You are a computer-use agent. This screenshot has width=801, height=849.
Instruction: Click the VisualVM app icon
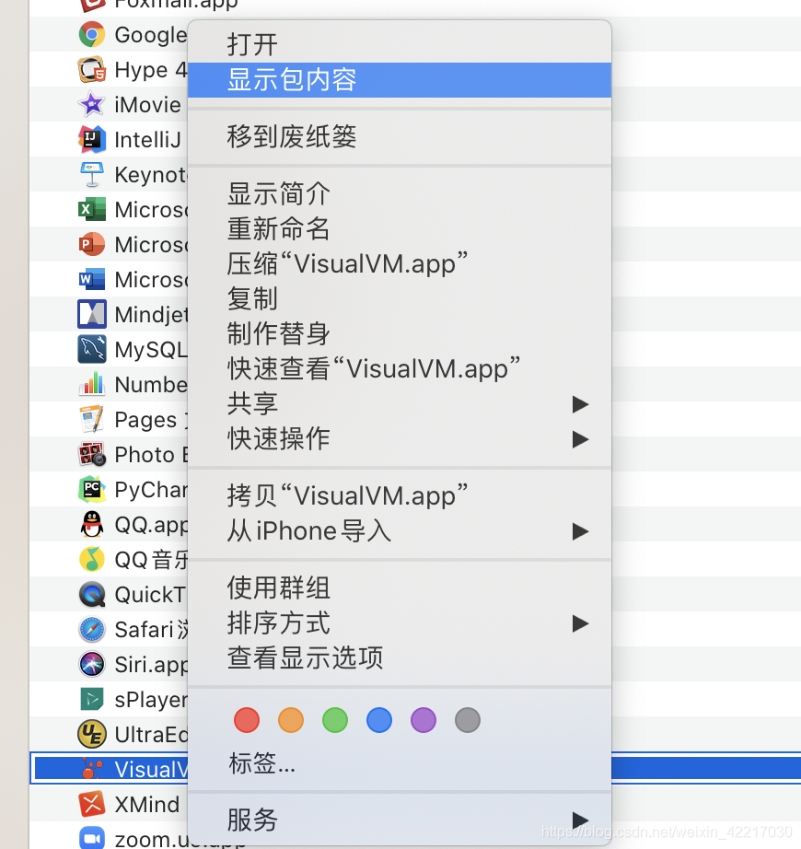point(92,770)
